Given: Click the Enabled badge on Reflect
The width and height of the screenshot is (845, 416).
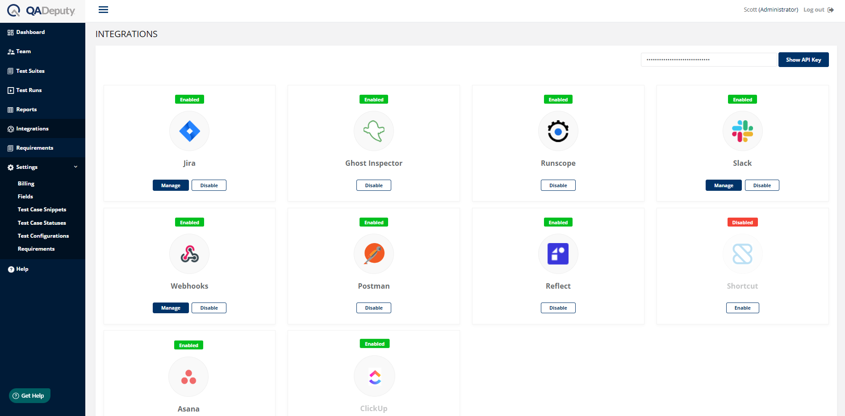Looking at the screenshot, I should 558,222.
